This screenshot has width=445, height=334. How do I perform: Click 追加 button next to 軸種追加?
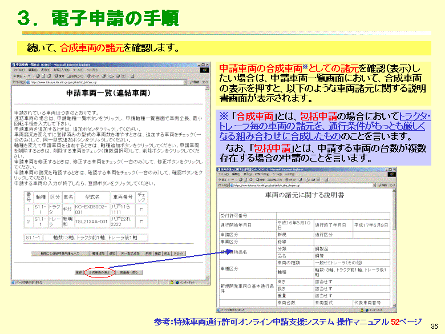click(112, 253)
